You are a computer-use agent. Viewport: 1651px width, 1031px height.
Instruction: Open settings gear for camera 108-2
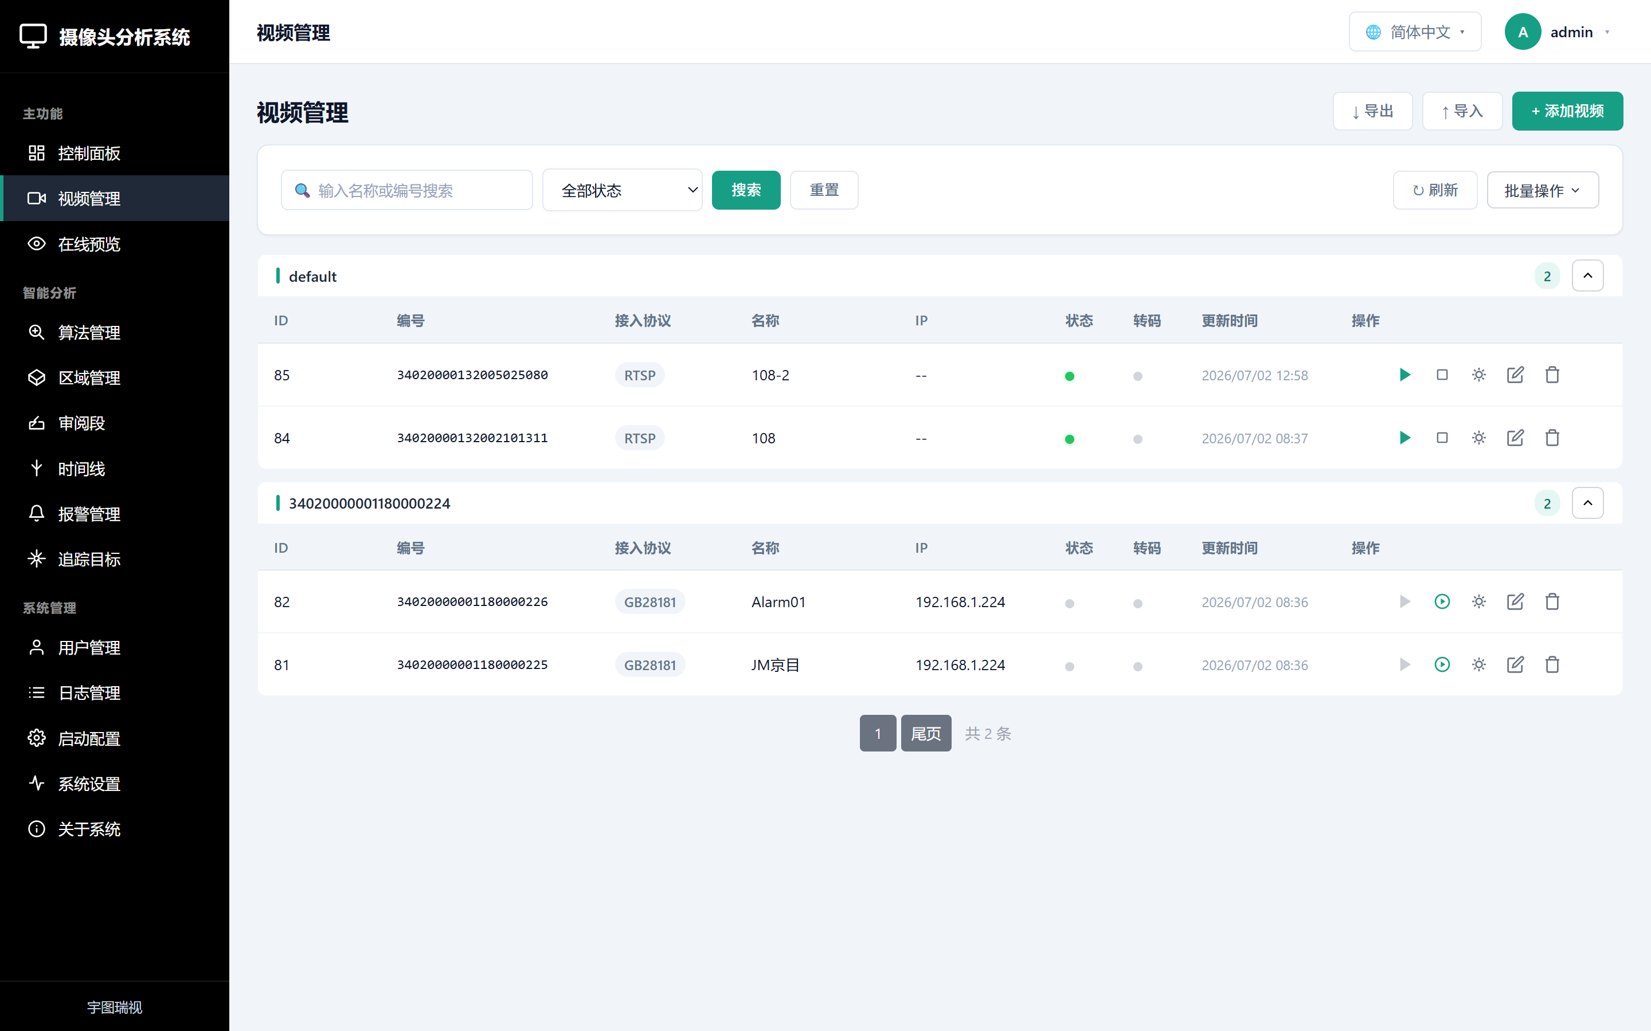click(1478, 375)
